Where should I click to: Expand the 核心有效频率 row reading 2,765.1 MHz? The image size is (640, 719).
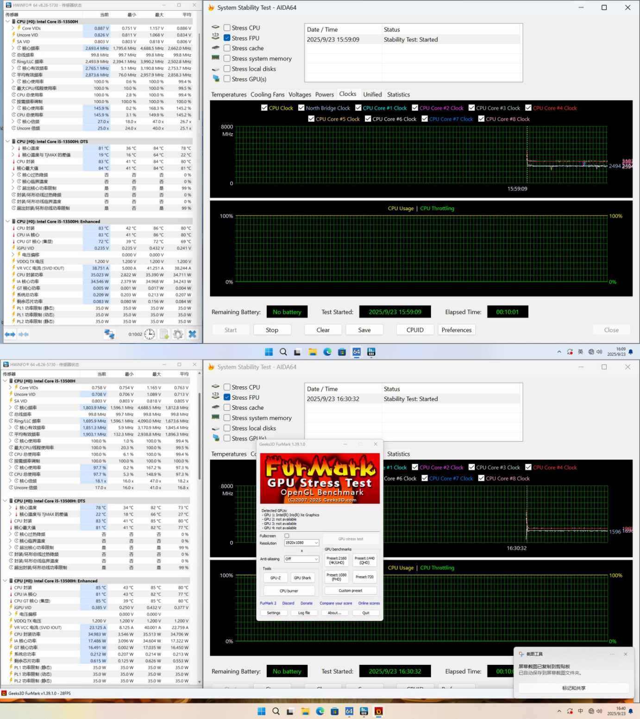[13, 68]
